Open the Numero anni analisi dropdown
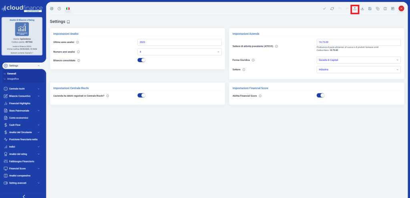 click(179, 52)
